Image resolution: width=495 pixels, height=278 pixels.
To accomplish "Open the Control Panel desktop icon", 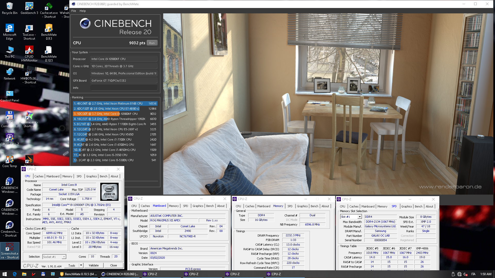I will (10, 96).
